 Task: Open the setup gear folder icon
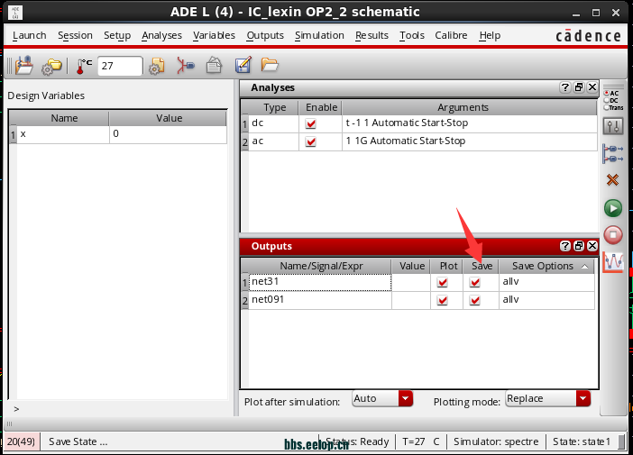click(x=51, y=66)
